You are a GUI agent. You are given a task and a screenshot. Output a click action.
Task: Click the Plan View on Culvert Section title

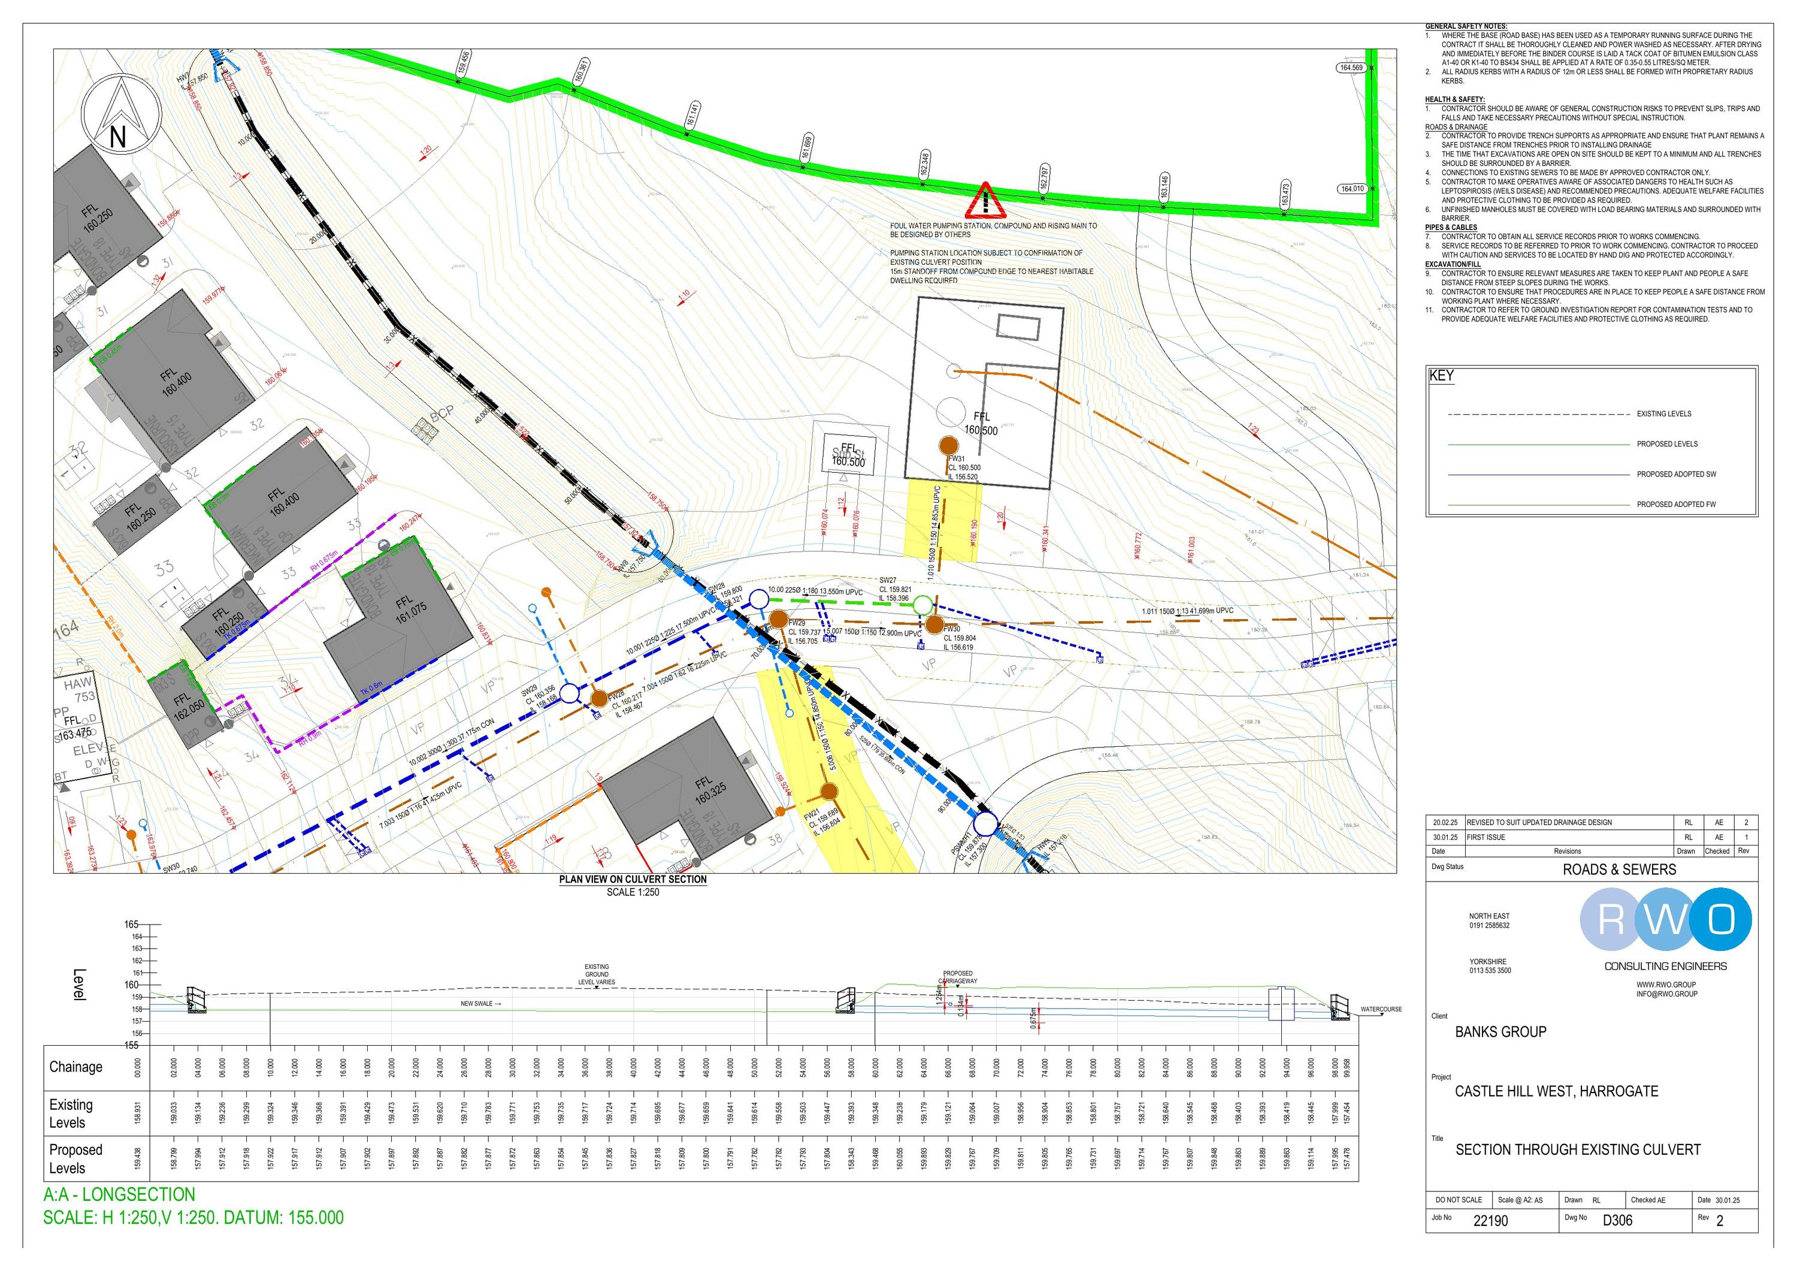tap(633, 880)
